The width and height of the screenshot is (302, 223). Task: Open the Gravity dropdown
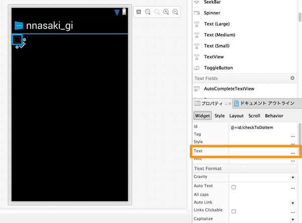click(293, 177)
